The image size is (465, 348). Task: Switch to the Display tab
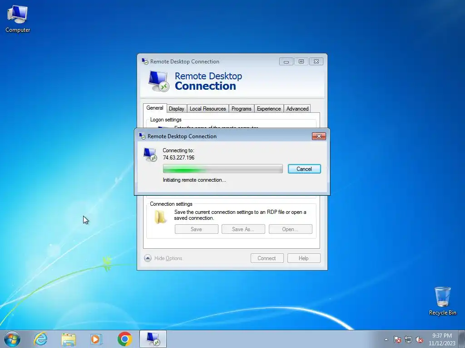click(x=177, y=109)
